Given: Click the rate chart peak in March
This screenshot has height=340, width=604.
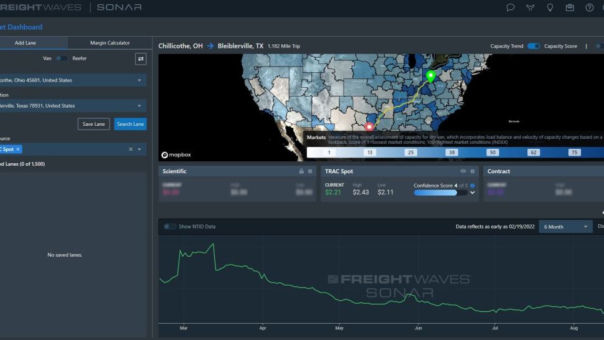Looking at the screenshot, I should coord(212,244).
